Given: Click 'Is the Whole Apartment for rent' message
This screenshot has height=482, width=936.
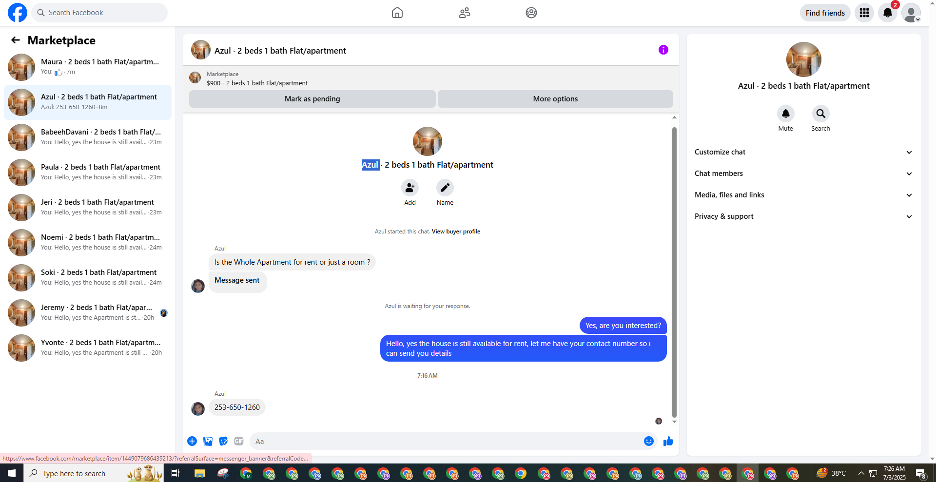Looking at the screenshot, I should point(292,262).
